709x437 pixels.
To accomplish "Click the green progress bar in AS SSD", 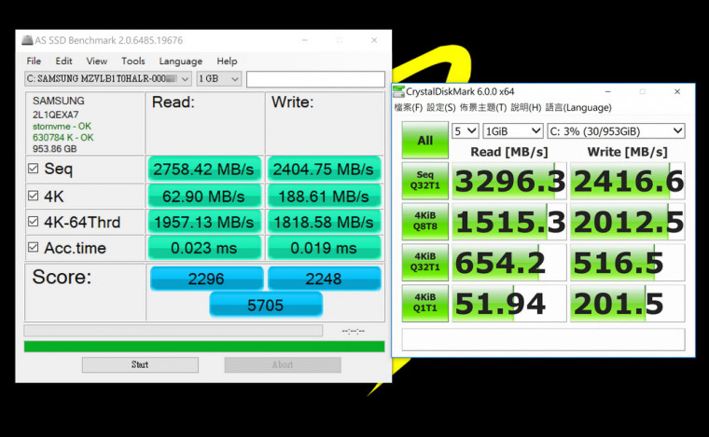I will 204,347.
